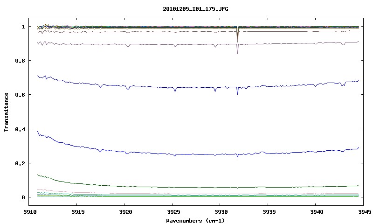373x224 pixels.
Task: Click the Transmittance y-axis label
Action: (6, 112)
